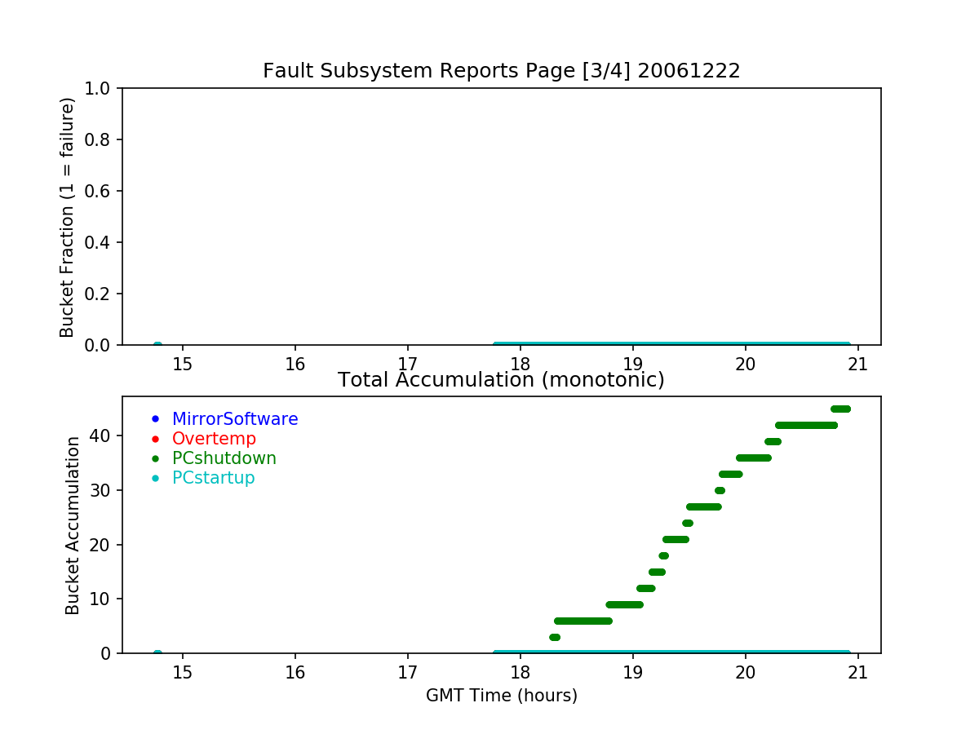This screenshot has height=734, width=979.
Task: Click the isolated cyan point in top plot
Action: pos(157,345)
